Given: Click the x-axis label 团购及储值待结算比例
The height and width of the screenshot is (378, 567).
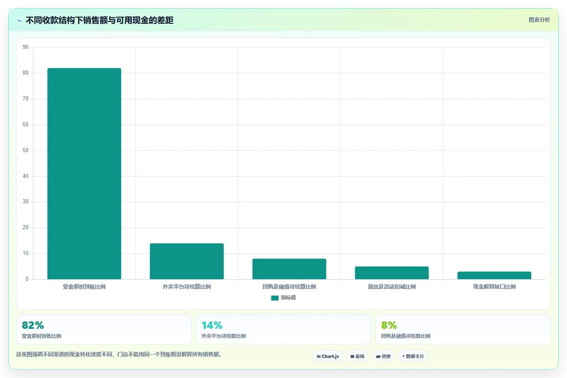Looking at the screenshot, I should pos(289,287).
